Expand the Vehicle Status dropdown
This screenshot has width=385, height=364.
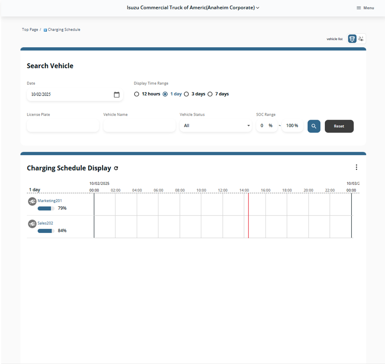pos(216,126)
